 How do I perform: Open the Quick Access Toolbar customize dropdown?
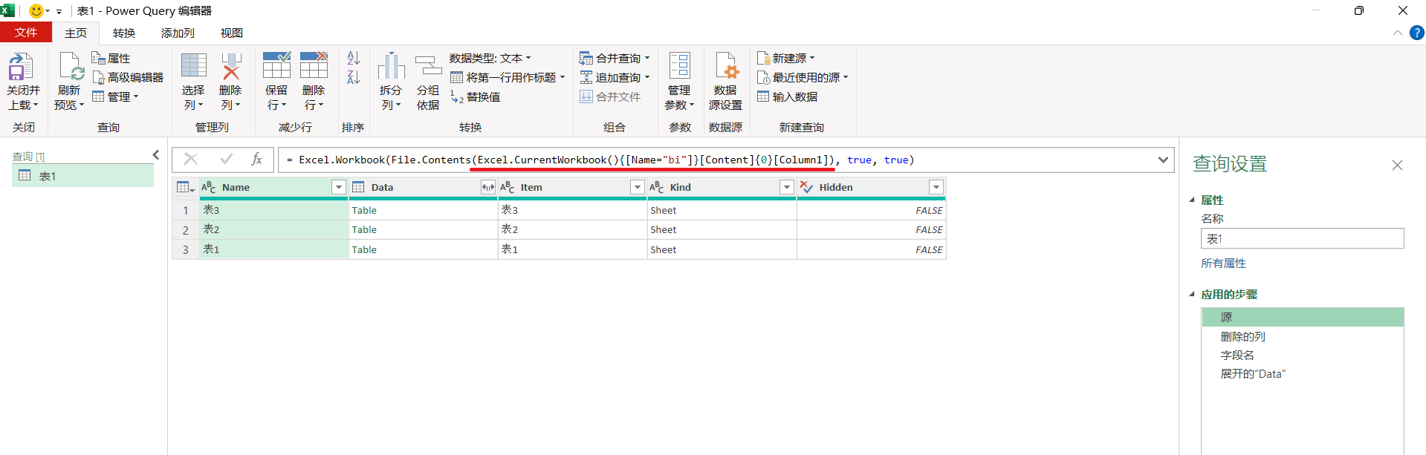[59, 11]
